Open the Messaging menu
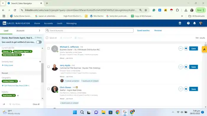Image resolution: width=207 pixels, height=116 pixels. pos(72,23)
